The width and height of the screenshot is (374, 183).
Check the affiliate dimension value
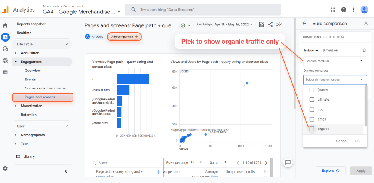pos(312,100)
